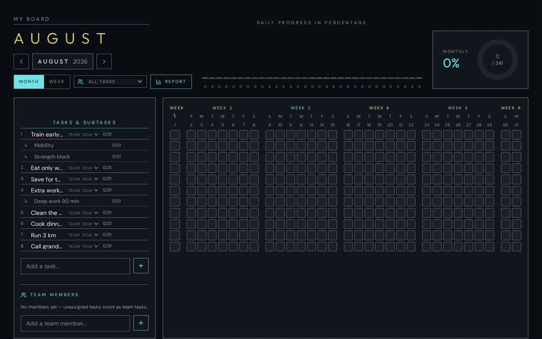This screenshot has width=542, height=339.
Task: Click day number 31 in calendar header
Action: [517, 125]
